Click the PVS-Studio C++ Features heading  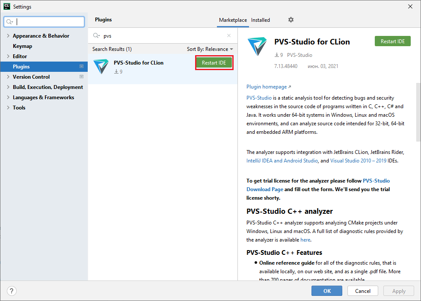284,253
